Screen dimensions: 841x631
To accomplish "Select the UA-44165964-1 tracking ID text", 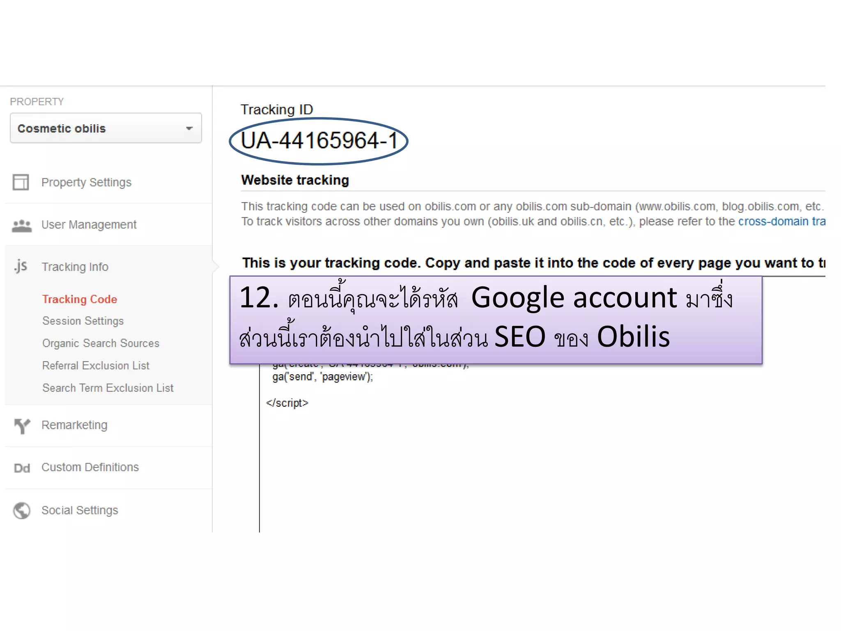I will 319,140.
